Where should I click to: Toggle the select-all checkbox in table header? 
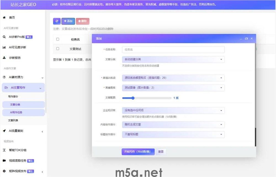(58, 39)
